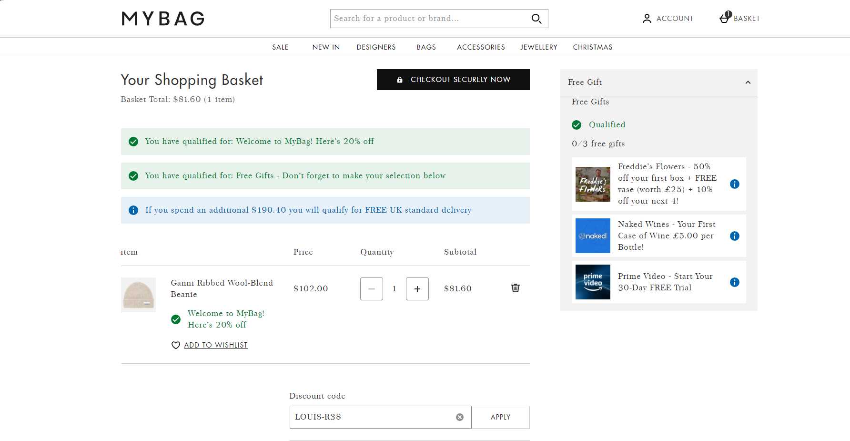
Task: Decrease beanie quantity with minus button
Action: 372,289
